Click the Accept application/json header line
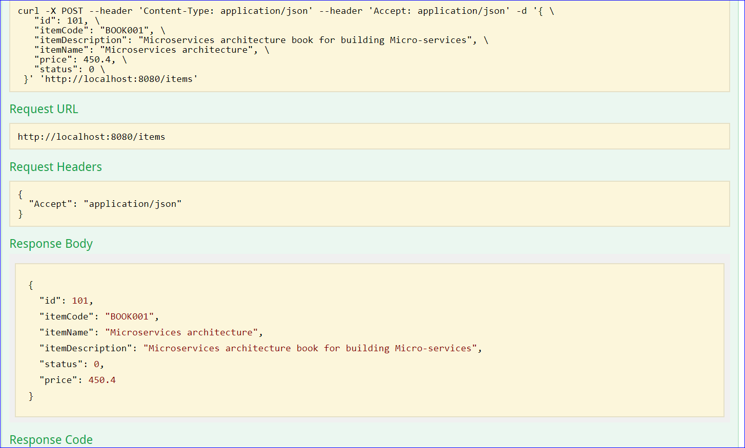The image size is (745, 448). pos(105,204)
